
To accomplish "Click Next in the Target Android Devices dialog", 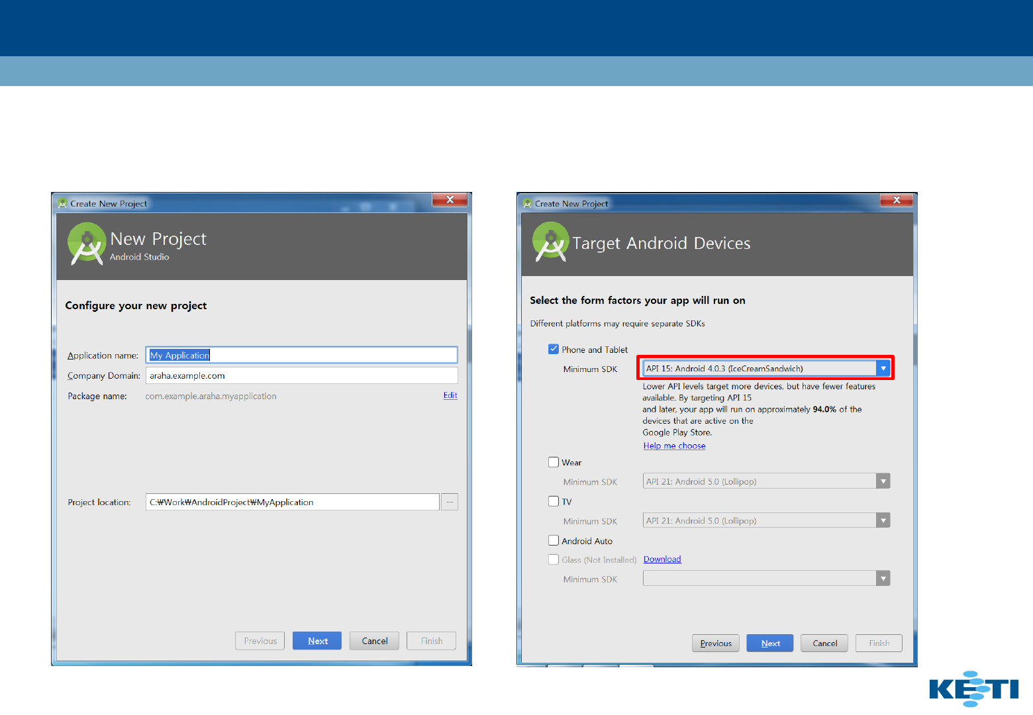I will click(x=770, y=643).
